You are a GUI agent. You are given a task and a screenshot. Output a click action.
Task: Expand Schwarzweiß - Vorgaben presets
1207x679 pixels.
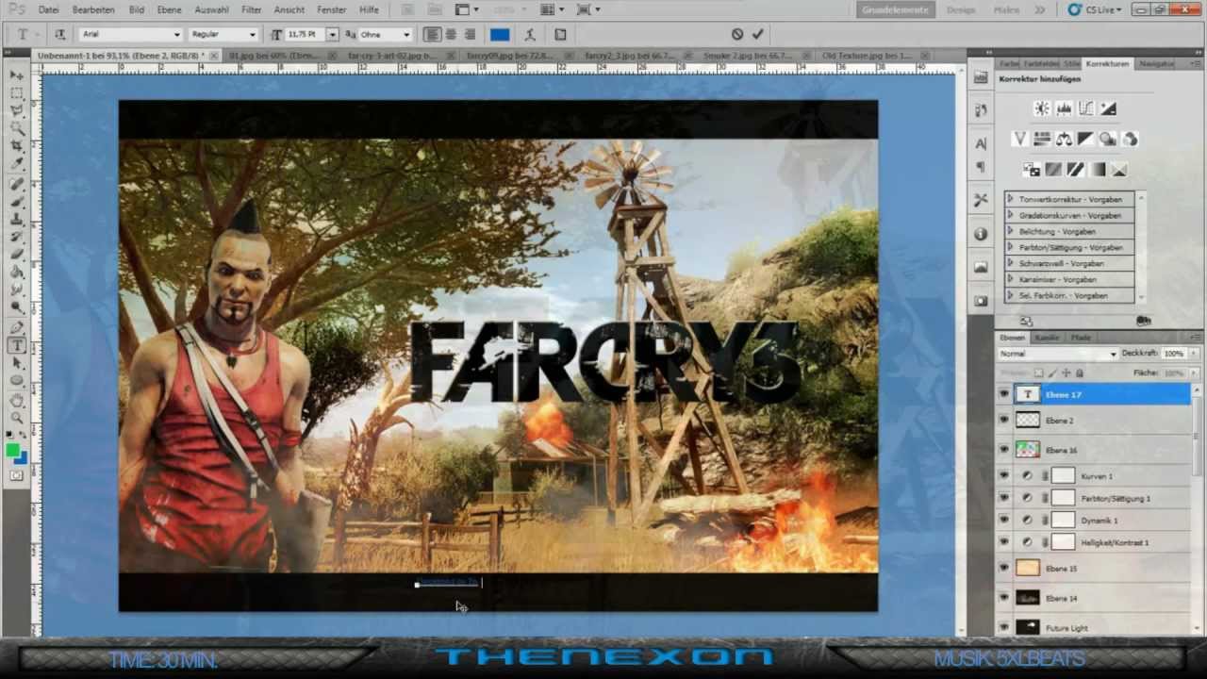click(1010, 264)
